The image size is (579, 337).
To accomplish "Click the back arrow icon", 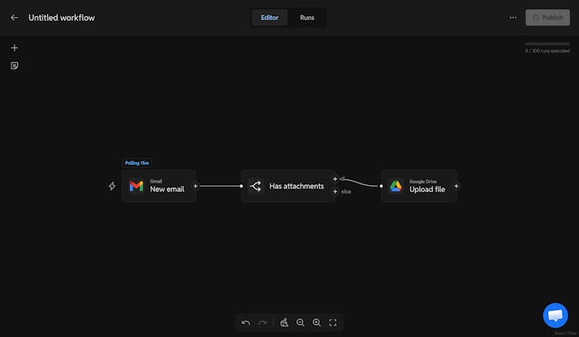I will [14, 18].
